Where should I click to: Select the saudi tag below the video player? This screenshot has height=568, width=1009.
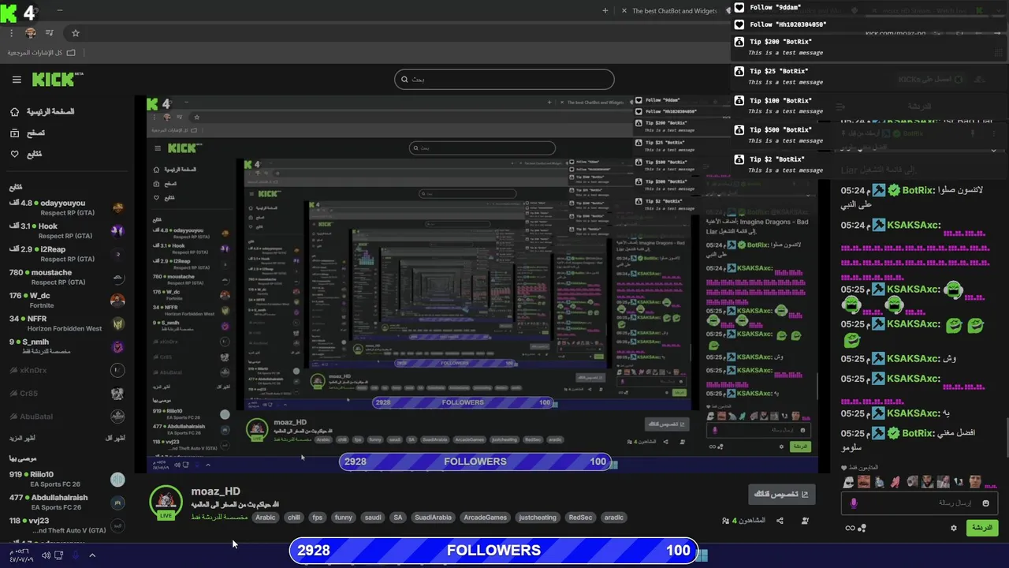(373, 518)
